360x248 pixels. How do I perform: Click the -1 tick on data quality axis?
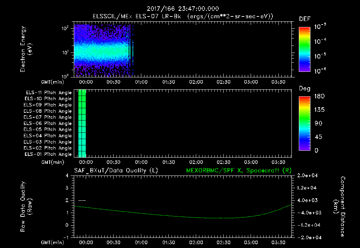[66, 237]
